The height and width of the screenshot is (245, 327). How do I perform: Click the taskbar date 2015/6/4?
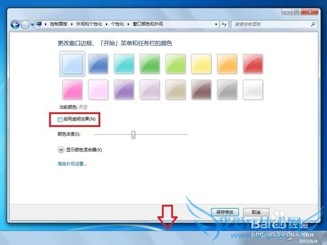pyautogui.click(x=308, y=241)
